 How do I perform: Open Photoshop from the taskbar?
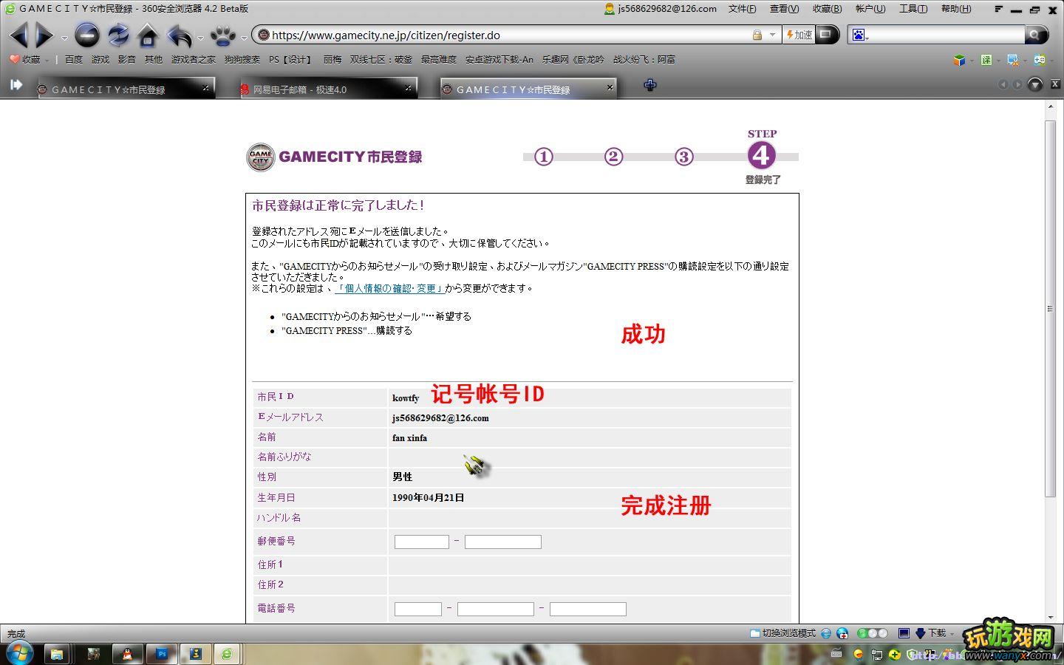click(162, 654)
